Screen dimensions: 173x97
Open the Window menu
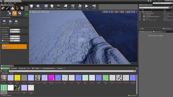click(10, 3)
